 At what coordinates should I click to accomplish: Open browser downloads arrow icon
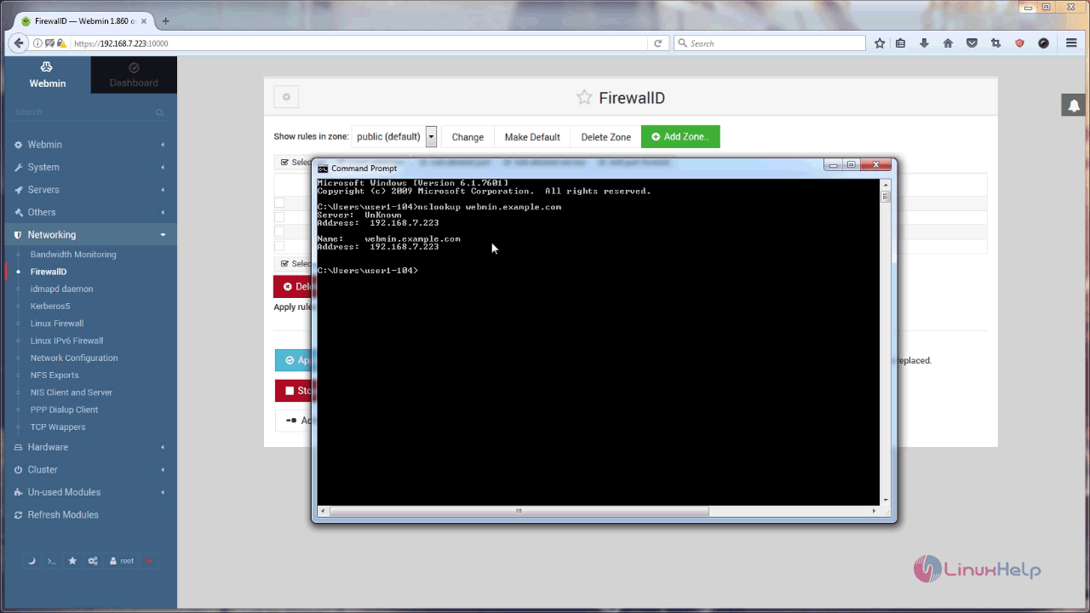point(924,43)
